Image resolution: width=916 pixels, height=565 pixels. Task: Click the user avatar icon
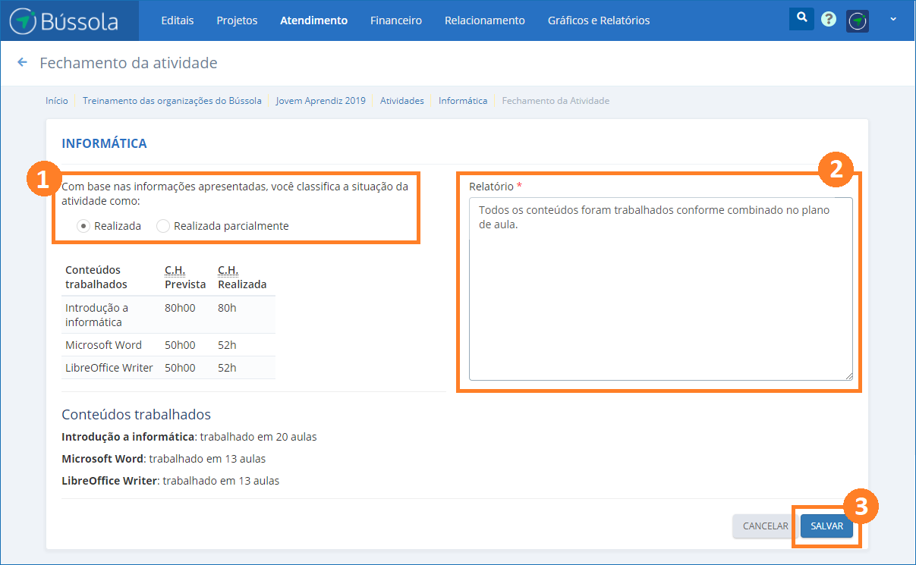click(858, 20)
